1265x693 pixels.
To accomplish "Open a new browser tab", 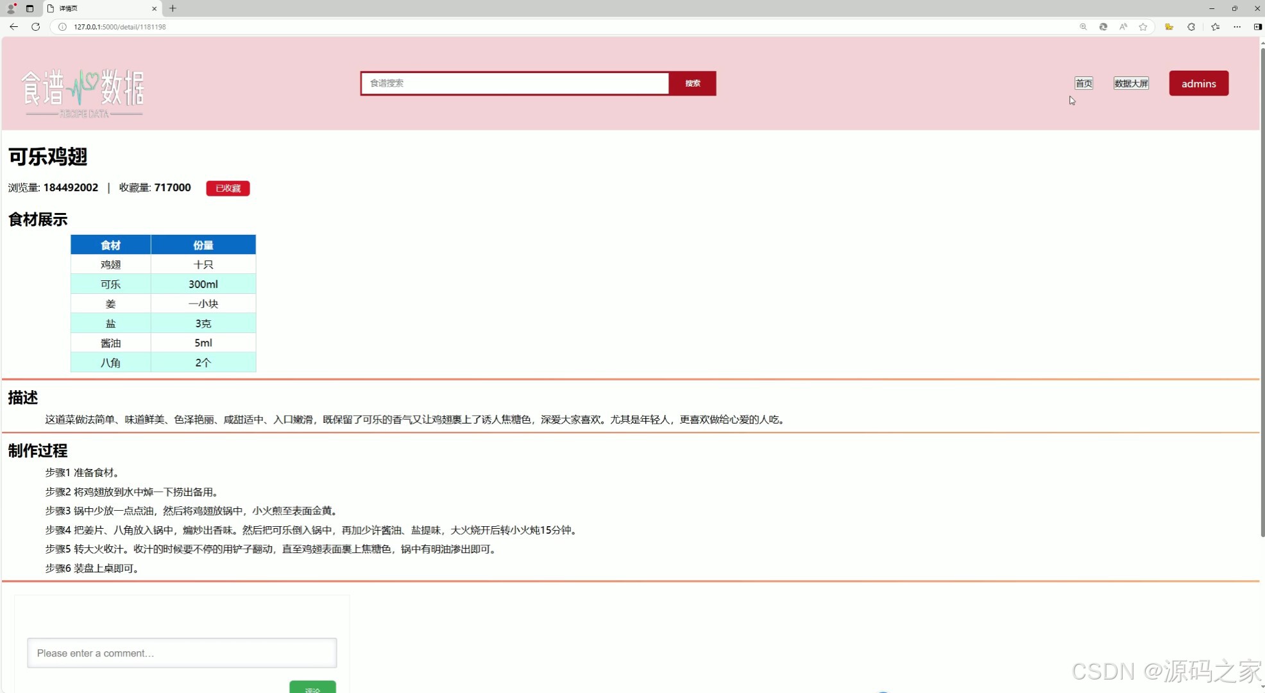I will pos(172,8).
